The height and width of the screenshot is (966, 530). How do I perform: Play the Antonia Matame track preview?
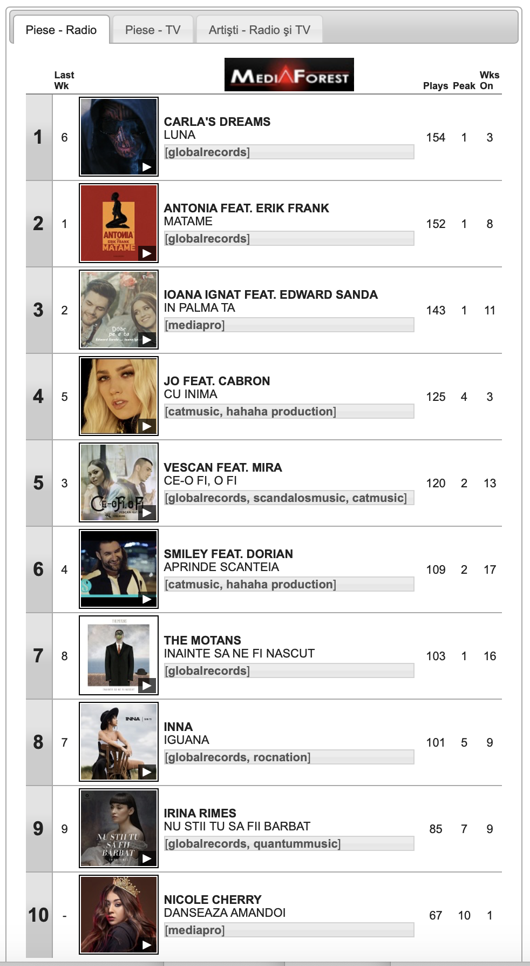pos(147,253)
